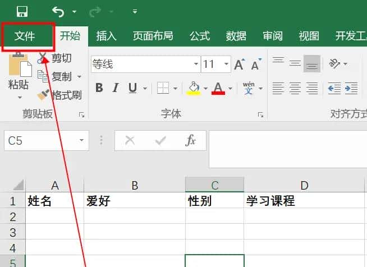Click the Insert Function fx icon

click(191, 140)
